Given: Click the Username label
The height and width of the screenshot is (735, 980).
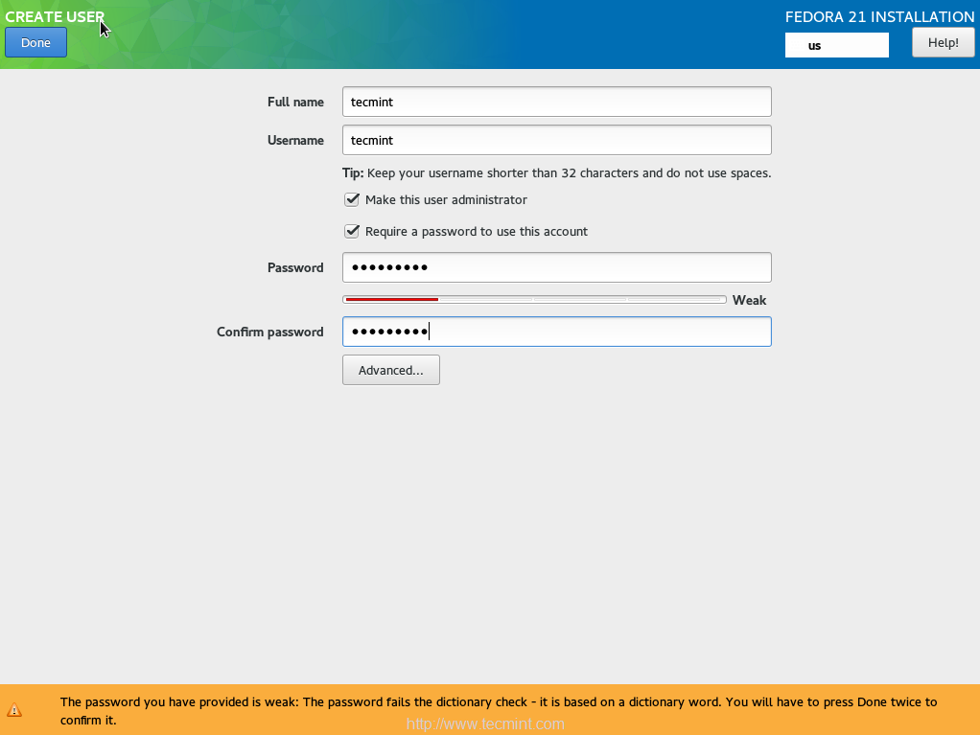Looking at the screenshot, I should [x=295, y=141].
